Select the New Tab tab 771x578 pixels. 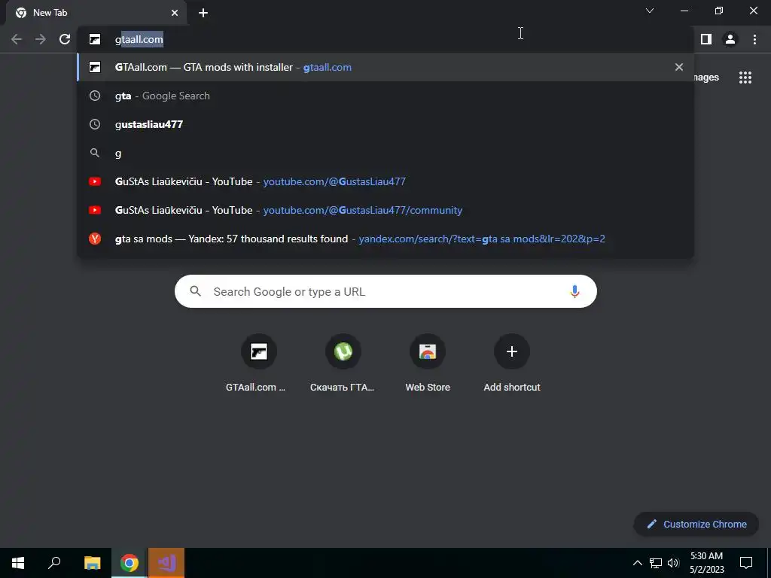pyautogui.click(x=96, y=13)
